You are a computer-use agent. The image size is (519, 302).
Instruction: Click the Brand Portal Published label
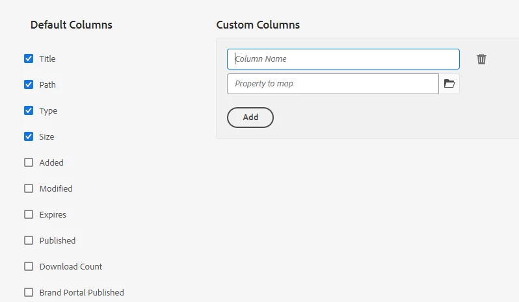pyautogui.click(x=81, y=293)
